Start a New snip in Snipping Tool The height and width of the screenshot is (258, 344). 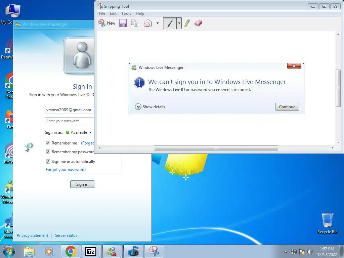[106, 23]
